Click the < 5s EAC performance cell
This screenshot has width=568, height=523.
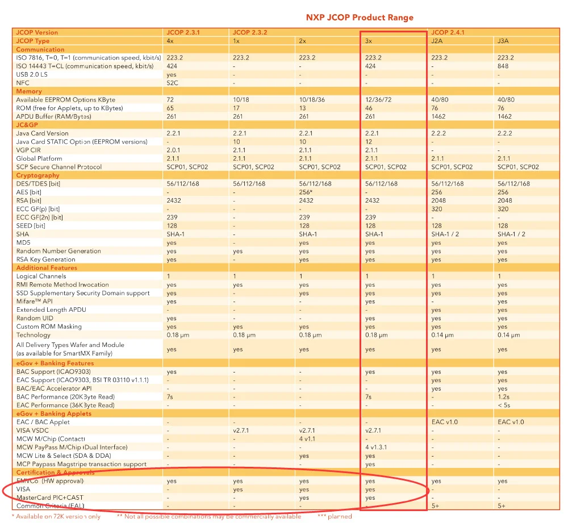click(x=504, y=405)
